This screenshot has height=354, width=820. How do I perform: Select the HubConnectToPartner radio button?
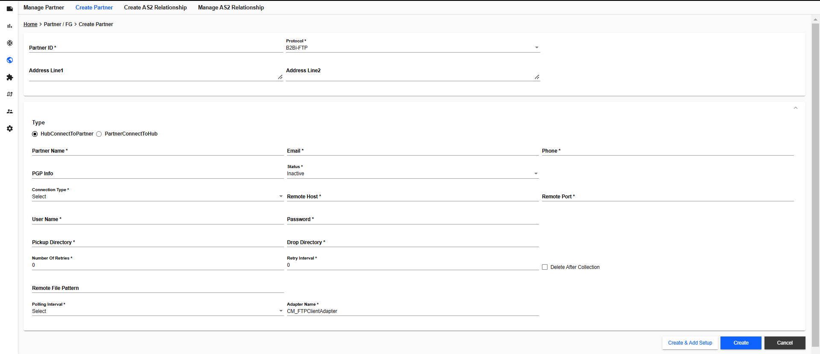click(35, 134)
